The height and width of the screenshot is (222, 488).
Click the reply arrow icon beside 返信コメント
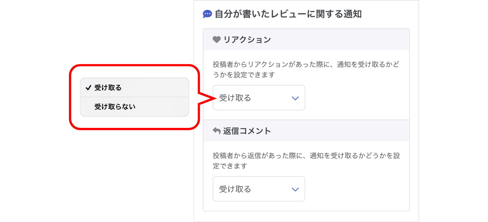point(217,131)
